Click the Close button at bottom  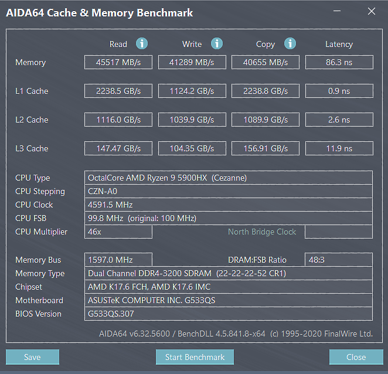[x=356, y=357]
